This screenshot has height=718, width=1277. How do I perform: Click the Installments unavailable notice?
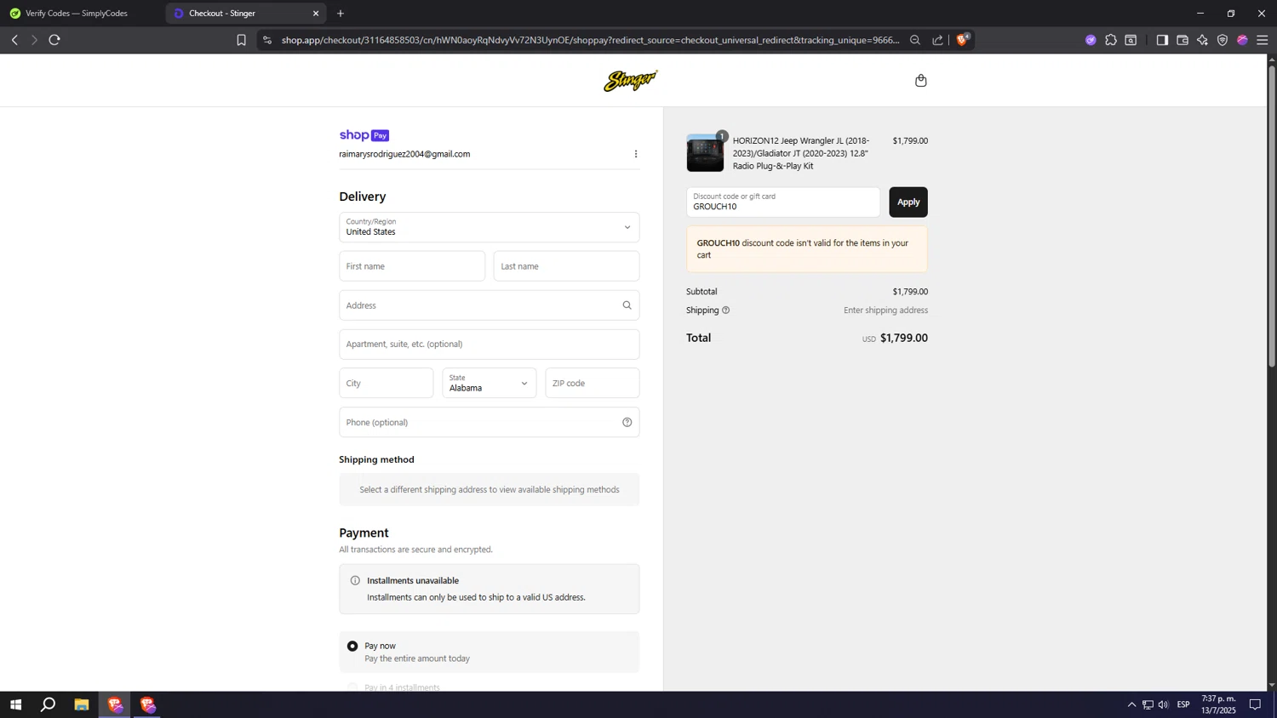point(490,589)
